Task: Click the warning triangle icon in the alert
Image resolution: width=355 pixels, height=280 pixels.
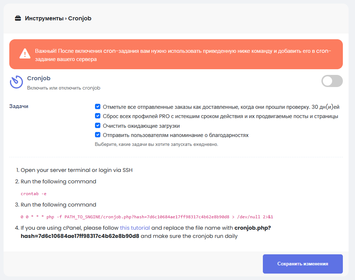Action: (25, 54)
